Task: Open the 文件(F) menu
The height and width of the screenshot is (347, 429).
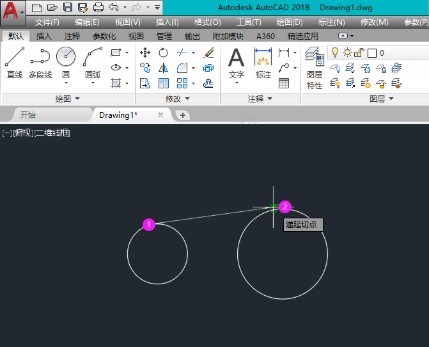Action: [47, 22]
